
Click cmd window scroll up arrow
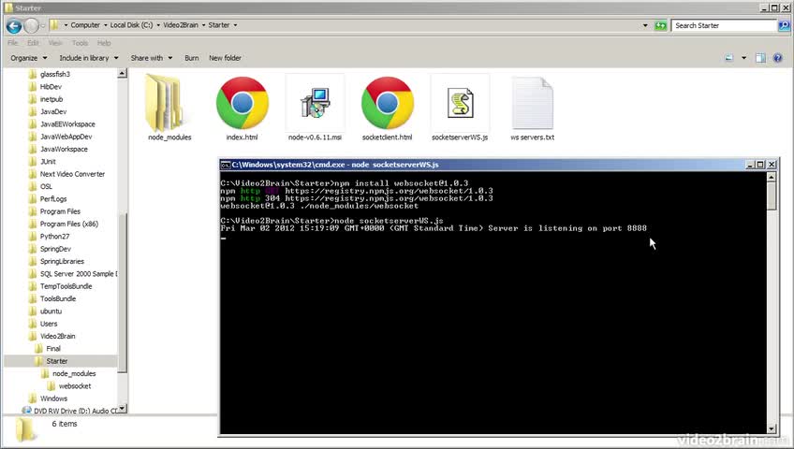(x=772, y=177)
